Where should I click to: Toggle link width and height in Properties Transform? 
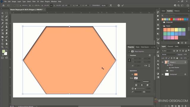tap(129, 60)
